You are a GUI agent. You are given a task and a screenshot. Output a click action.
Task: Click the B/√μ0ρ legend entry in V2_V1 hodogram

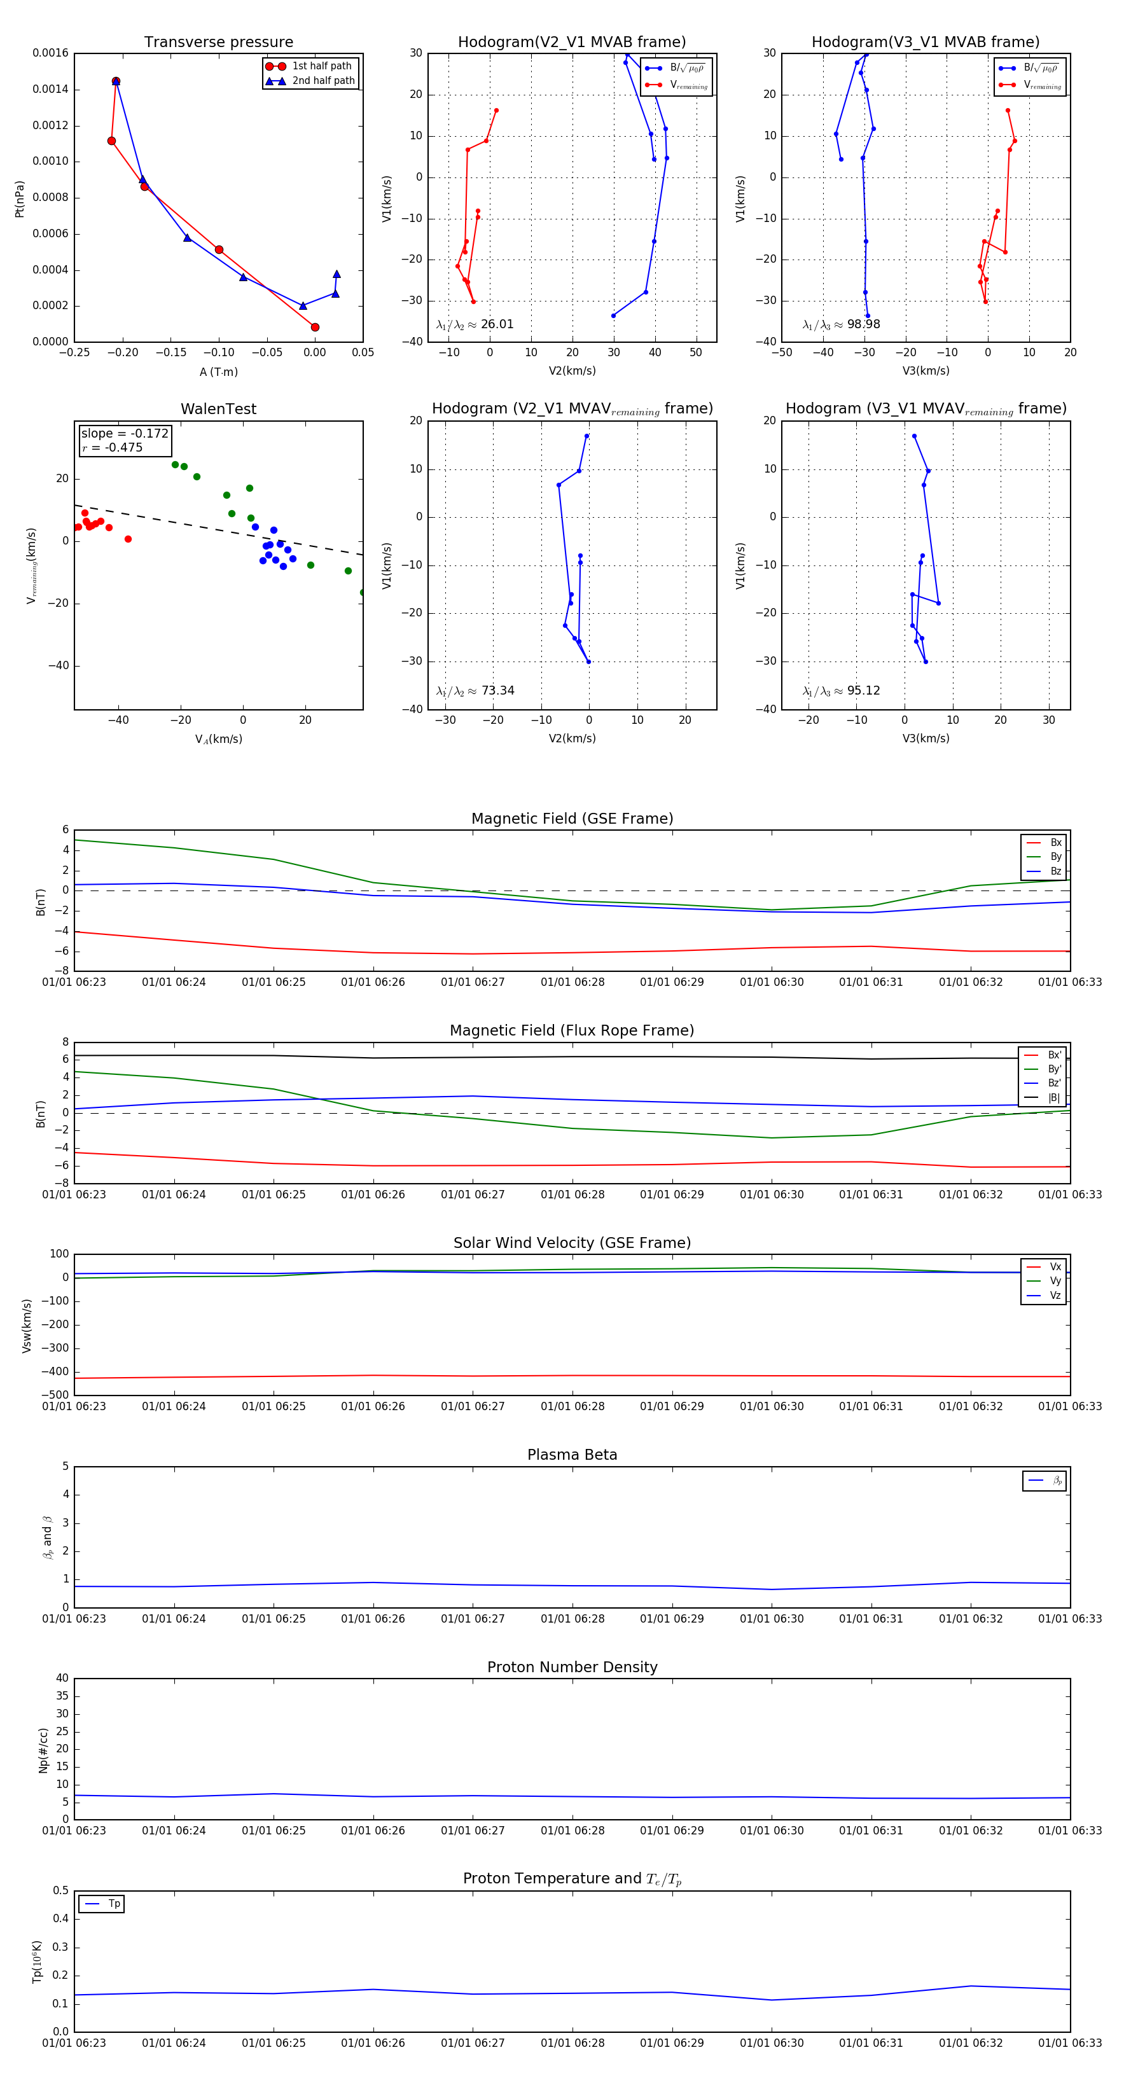pyautogui.click(x=676, y=69)
